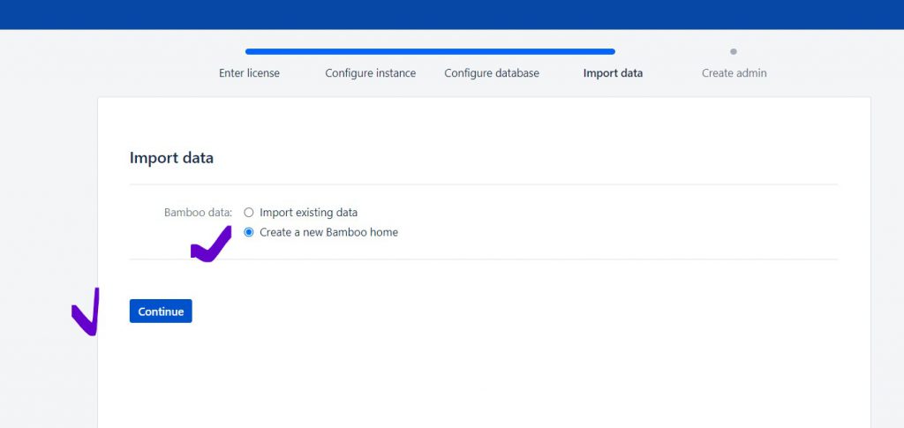Click the "Import existing data" label text

(x=308, y=213)
